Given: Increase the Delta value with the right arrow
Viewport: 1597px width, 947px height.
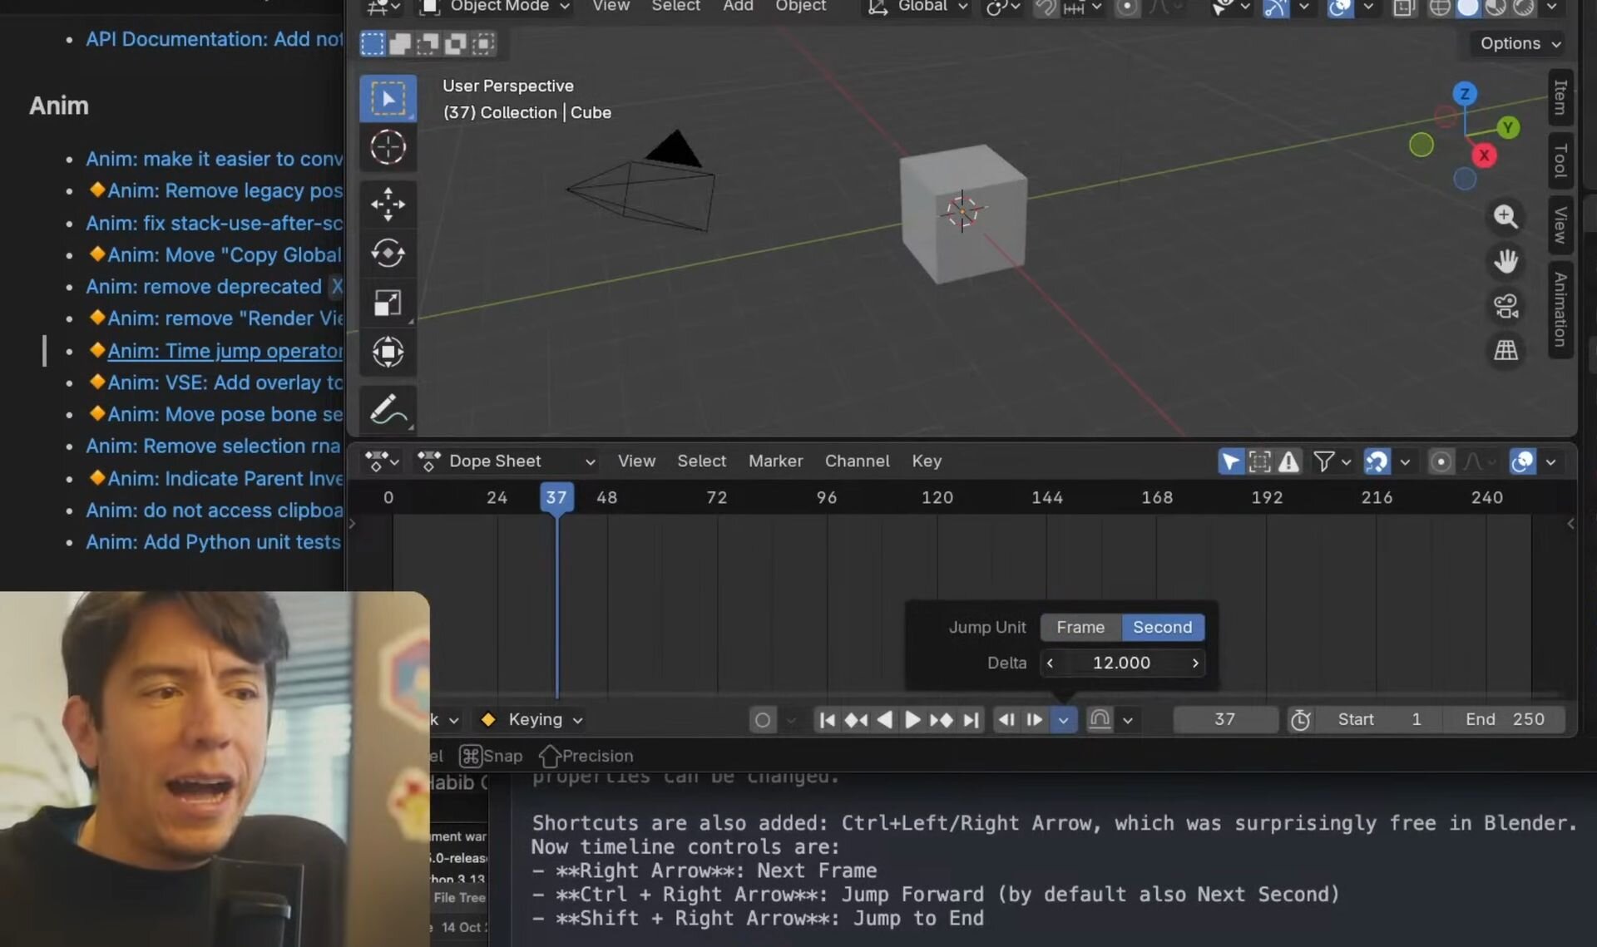Looking at the screenshot, I should [1195, 663].
